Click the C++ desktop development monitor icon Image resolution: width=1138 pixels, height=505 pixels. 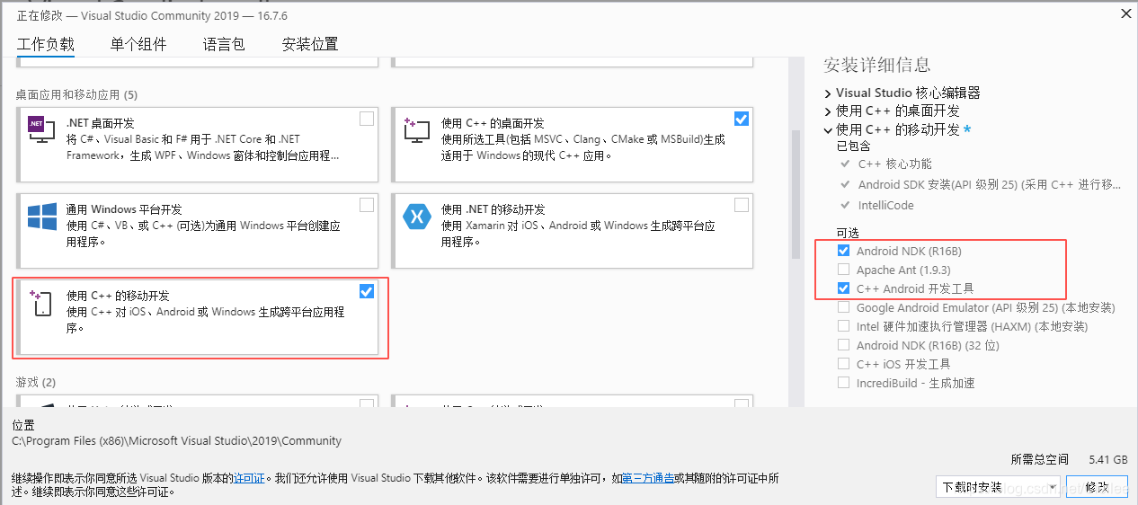point(416,129)
